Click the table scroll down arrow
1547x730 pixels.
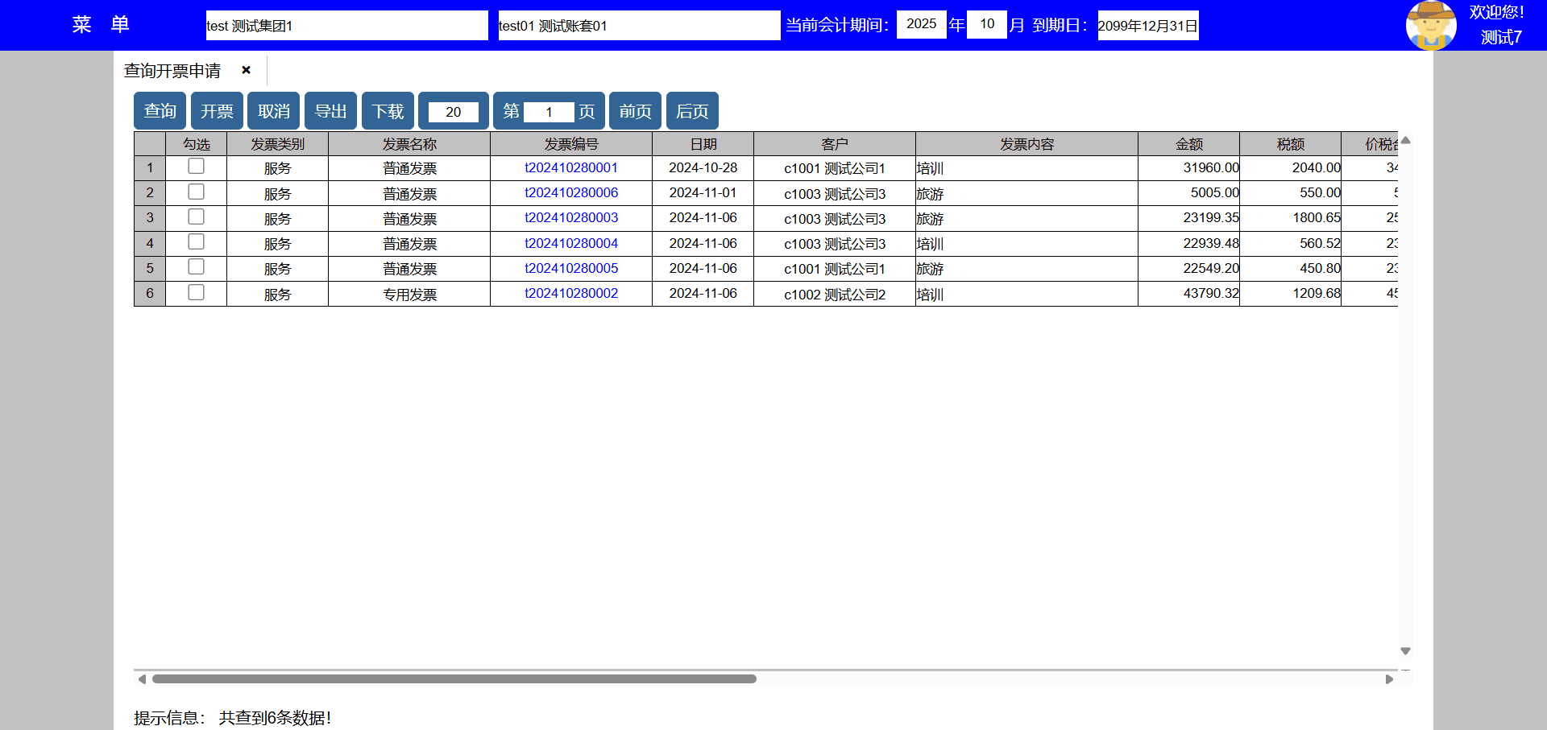1405,651
